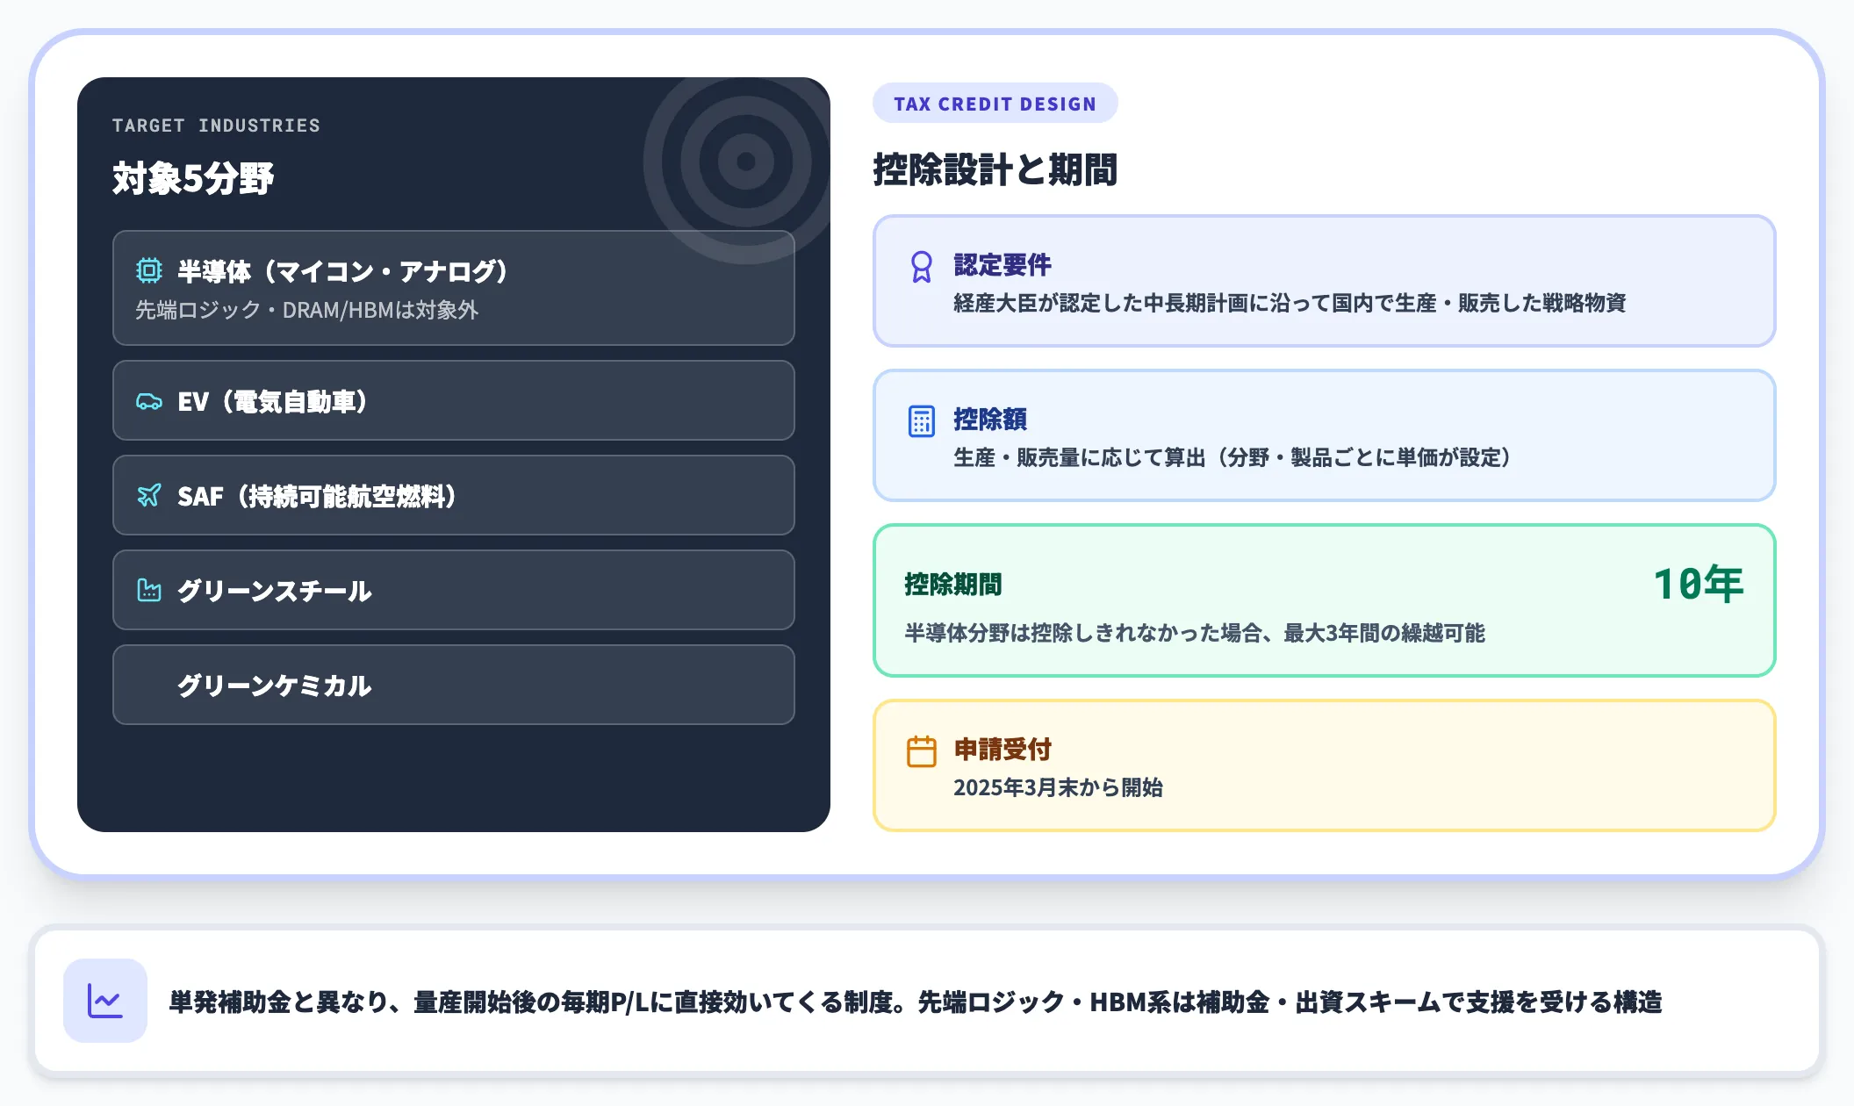Click the 控除額 title

coord(990,420)
